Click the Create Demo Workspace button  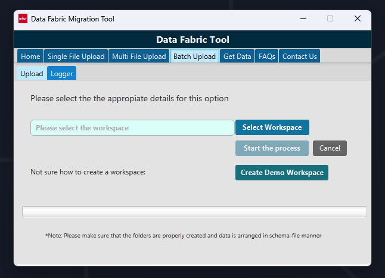coord(282,173)
